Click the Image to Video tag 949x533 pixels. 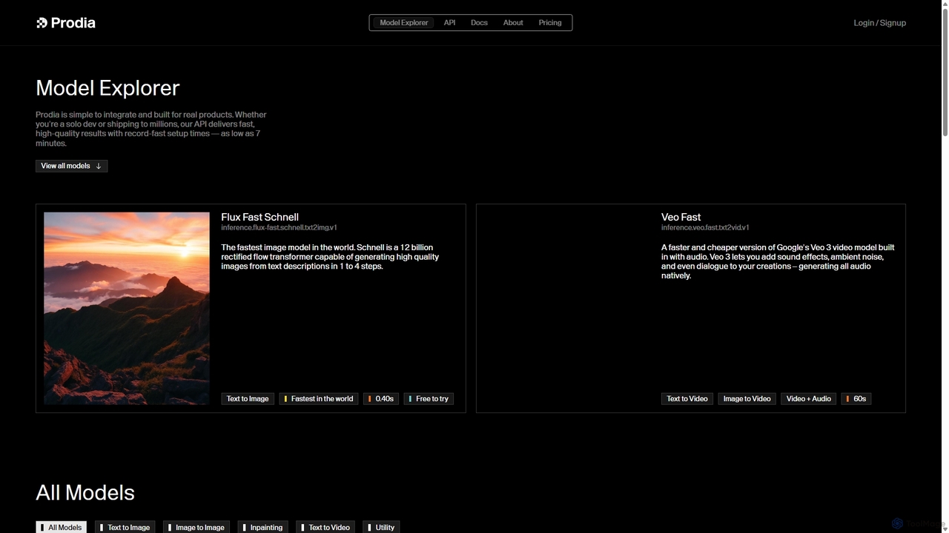tap(747, 398)
